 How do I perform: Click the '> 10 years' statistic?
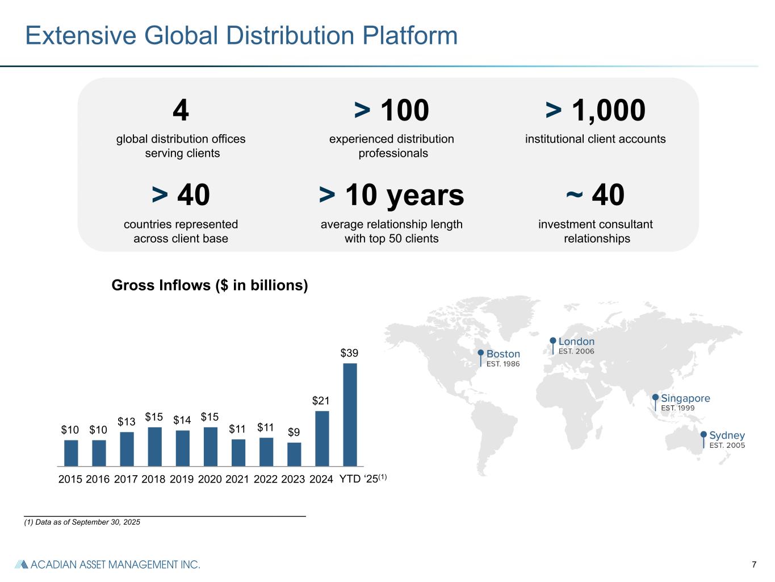click(x=391, y=195)
